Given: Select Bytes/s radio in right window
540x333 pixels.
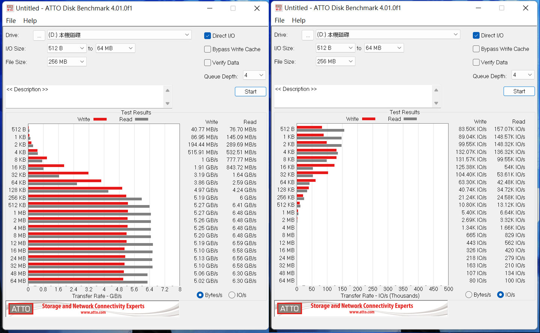Looking at the screenshot, I should (469, 295).
